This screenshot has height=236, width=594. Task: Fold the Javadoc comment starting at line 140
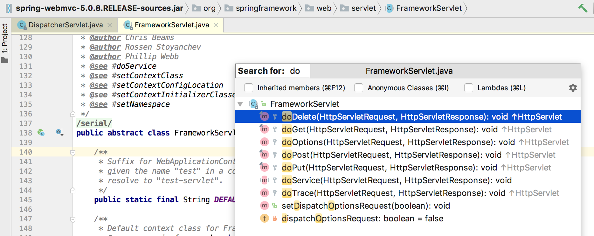(73, 153)
